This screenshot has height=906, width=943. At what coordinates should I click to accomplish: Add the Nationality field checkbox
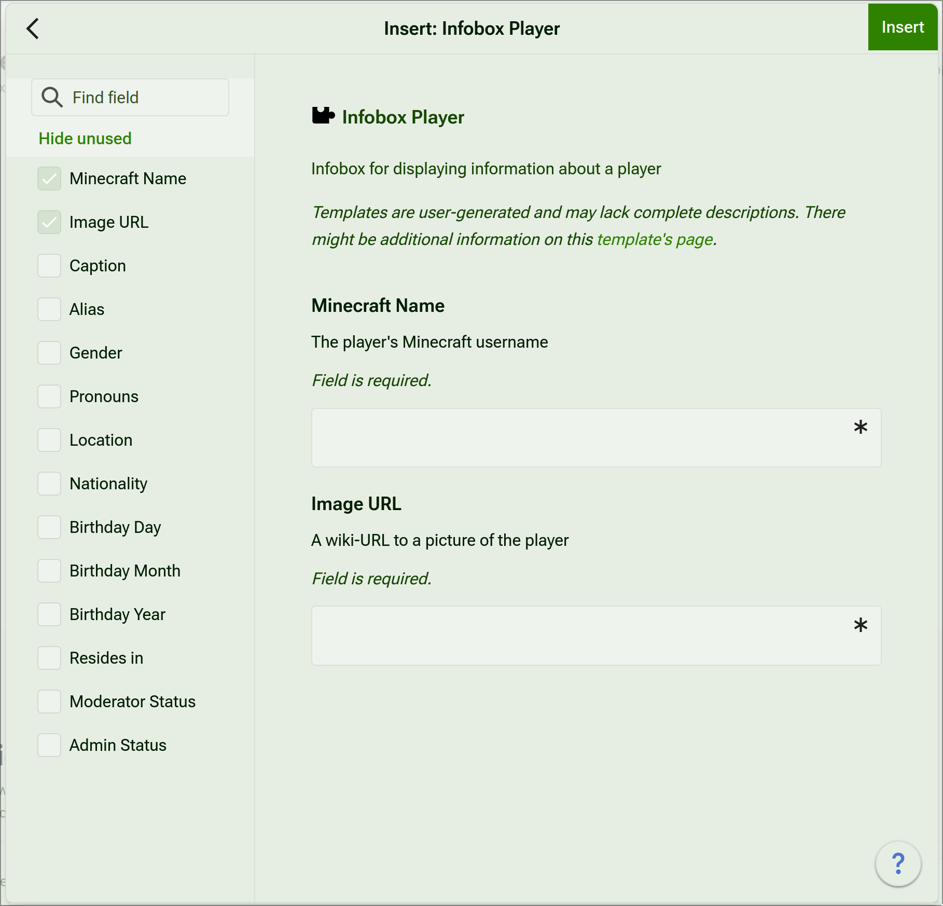pyautogui.click(x=49, y=484)
